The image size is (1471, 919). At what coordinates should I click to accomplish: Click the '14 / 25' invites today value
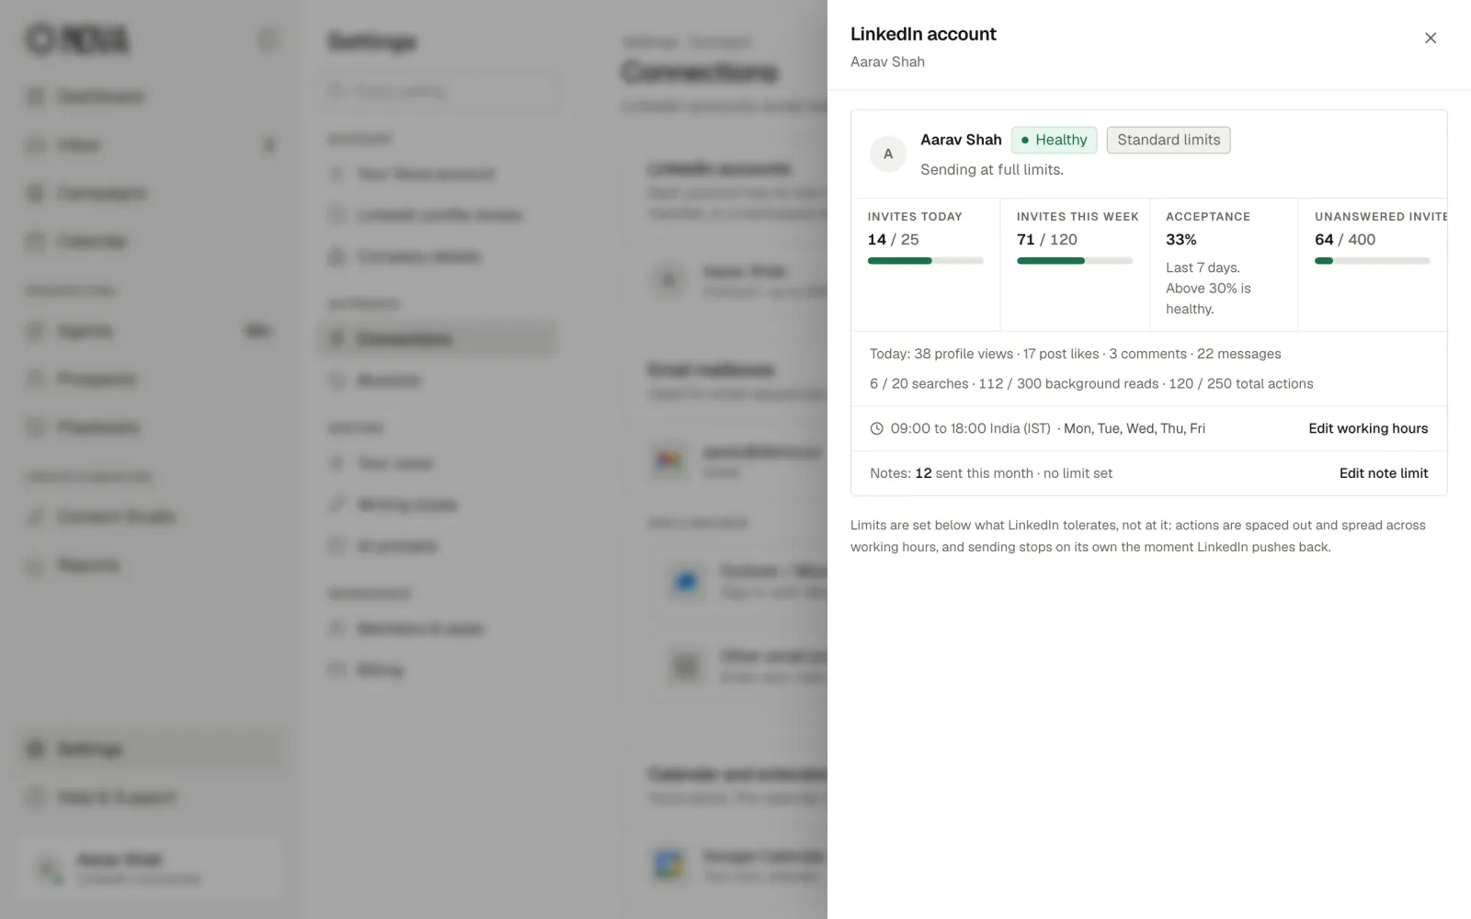pyautogui.click(x=893, y=239)
